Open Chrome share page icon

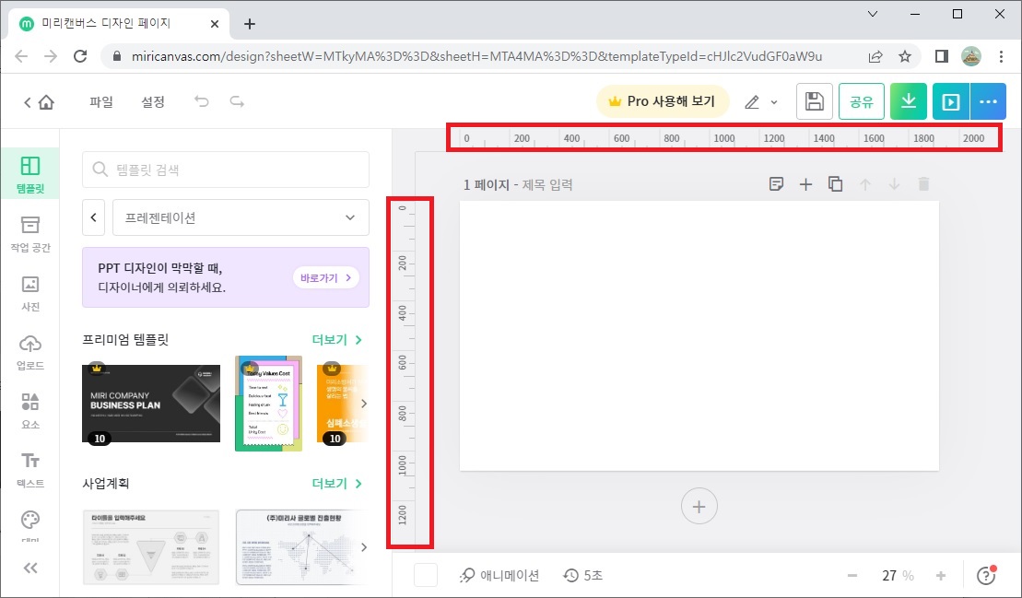[x=876, y=56]
